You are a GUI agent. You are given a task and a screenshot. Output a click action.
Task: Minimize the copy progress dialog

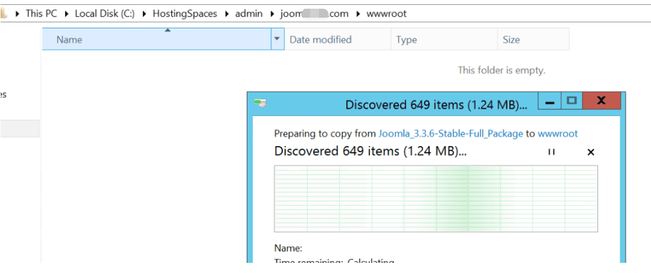coord(550,101)
